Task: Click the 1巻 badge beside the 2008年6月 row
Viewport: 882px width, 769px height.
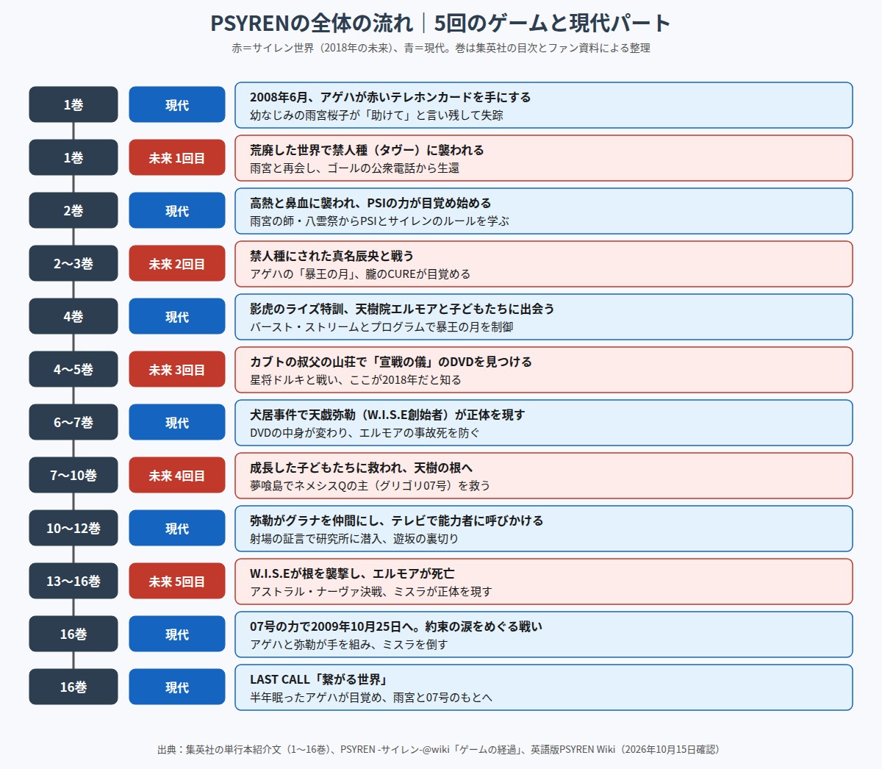Action: pyautogui.click(x=73, y=104)
